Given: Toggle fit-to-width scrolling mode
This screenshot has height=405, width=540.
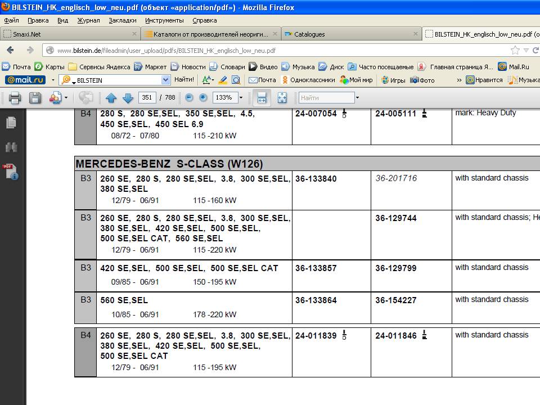Looking at the screenshot, I should [x=262, y=98].
